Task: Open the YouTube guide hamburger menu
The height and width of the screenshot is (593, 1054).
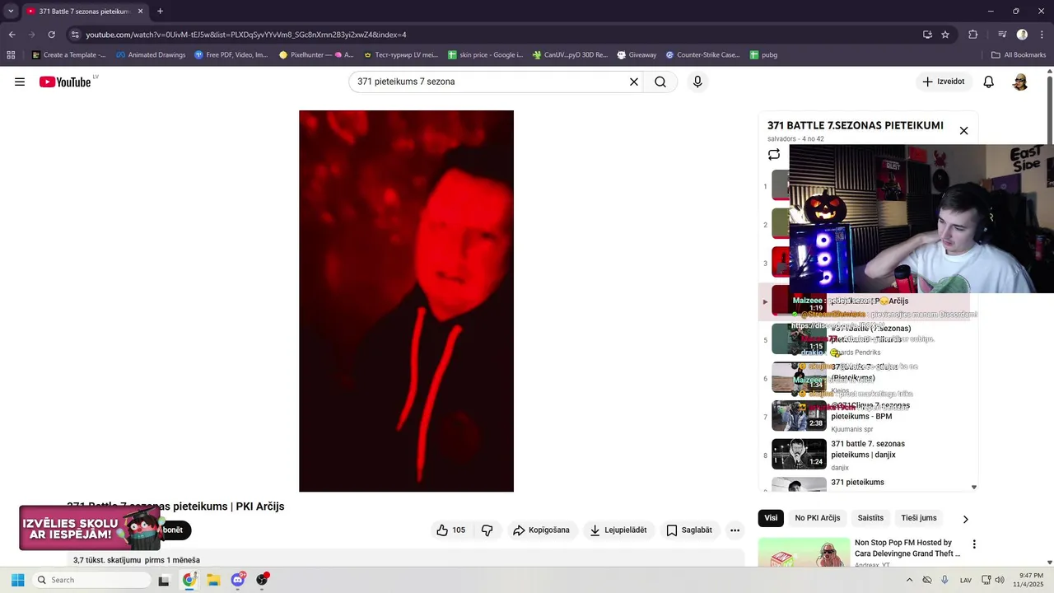Action: (x=20, y=82)
